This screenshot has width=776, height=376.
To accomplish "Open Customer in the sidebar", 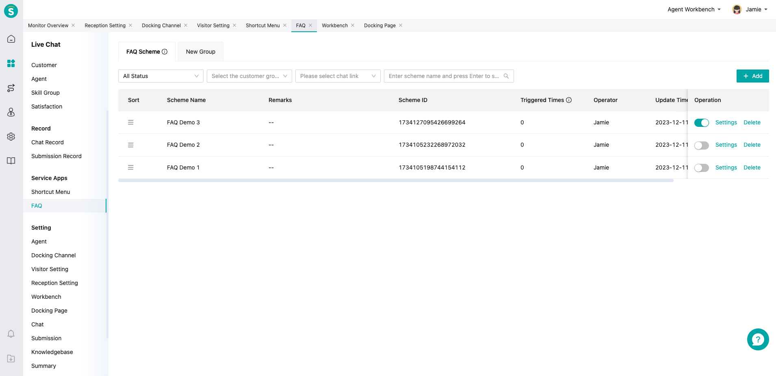I will point(44,65).
